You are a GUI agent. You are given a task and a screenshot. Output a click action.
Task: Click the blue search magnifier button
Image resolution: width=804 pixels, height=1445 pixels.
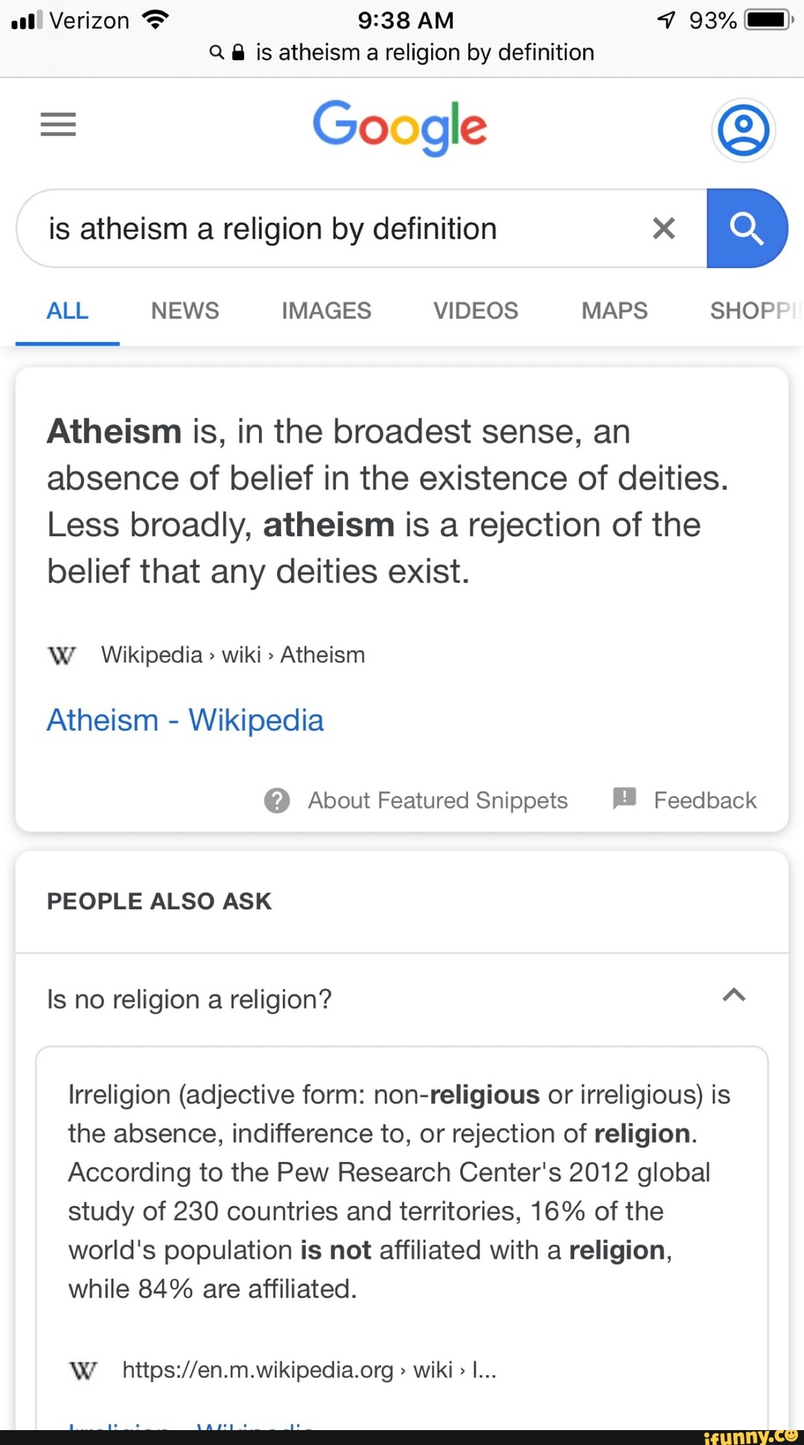click(x=748, y=228)
